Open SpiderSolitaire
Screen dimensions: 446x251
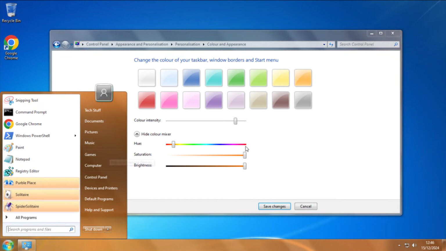27,206
